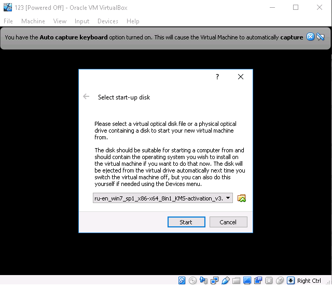Open the Devices menu
Image resolution: width=332 pixels, height=288 pixels.
(x=107, y=21)
